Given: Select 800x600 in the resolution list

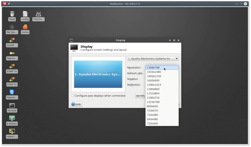Looking at the screenshot, I should (152, 106).
